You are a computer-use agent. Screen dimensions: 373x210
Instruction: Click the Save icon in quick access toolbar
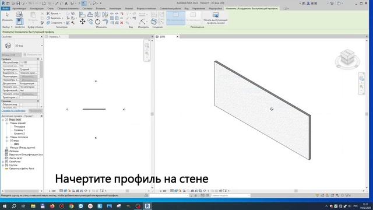point(18,3)
